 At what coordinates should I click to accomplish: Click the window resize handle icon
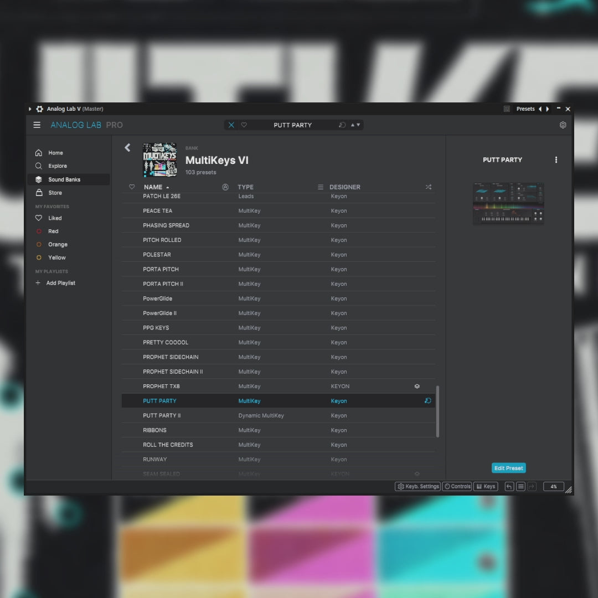coord(569,490)
